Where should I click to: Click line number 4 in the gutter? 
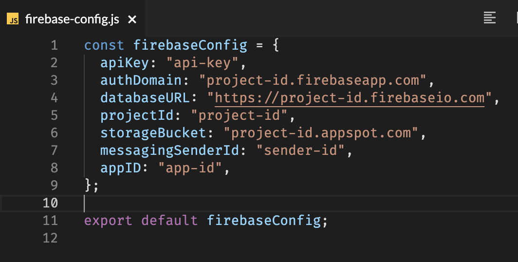coord(54,98)
